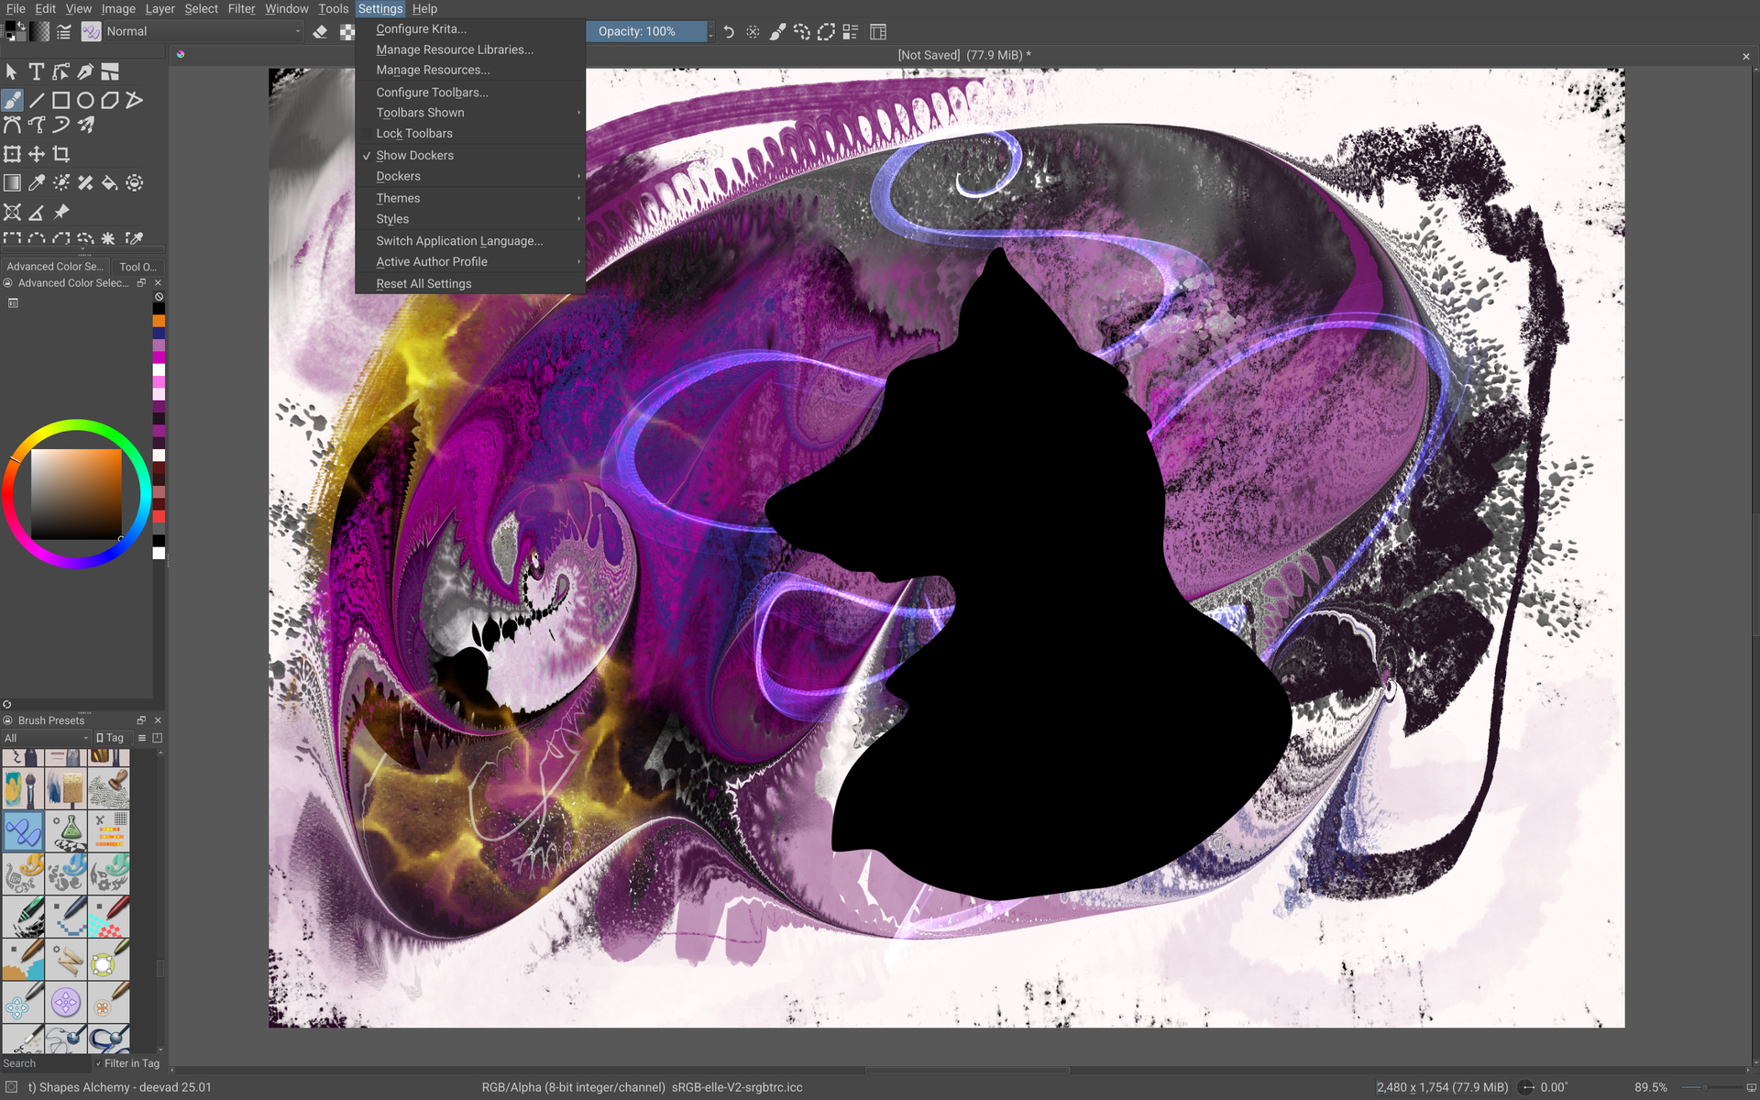Select the Assistant tool
1760x1100 pixels.
13,213
